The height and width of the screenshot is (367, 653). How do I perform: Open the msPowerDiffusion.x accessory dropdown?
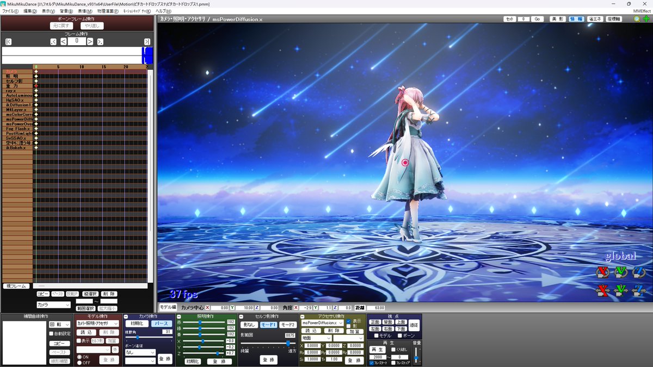coord(323,323)
